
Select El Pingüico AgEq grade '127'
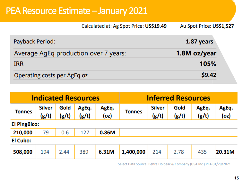click(85, 133)
